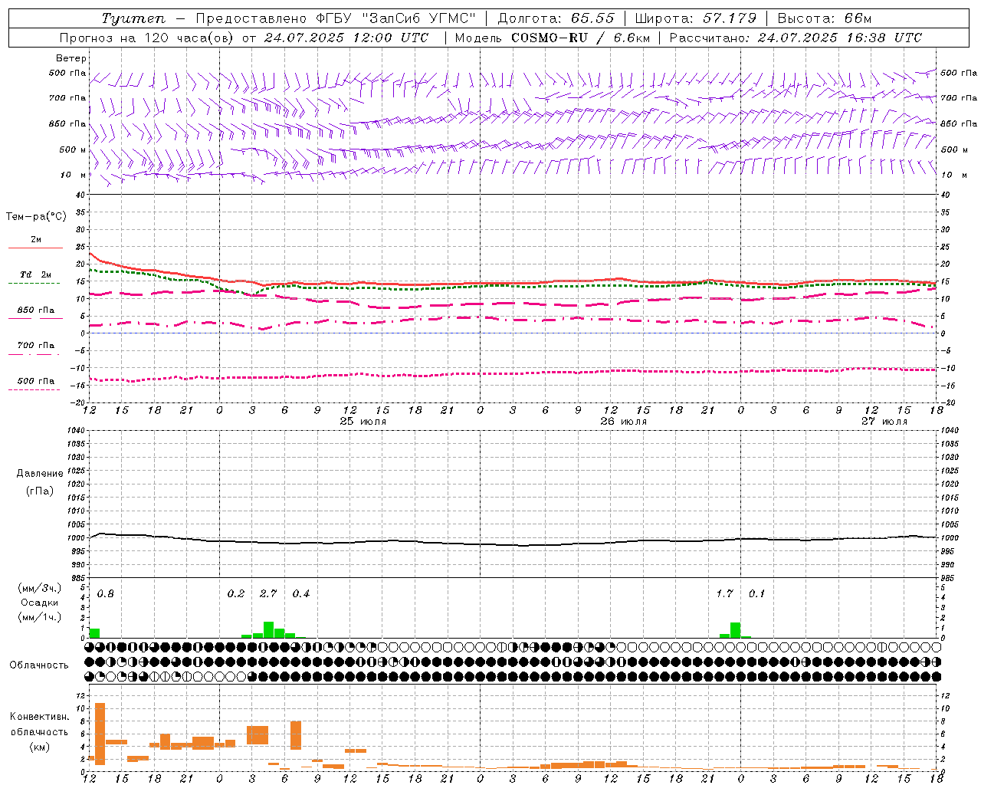Click the "26 июля" date label
Image resolution: width=981 pixels, height=785 pixels.
click(624, 422)
